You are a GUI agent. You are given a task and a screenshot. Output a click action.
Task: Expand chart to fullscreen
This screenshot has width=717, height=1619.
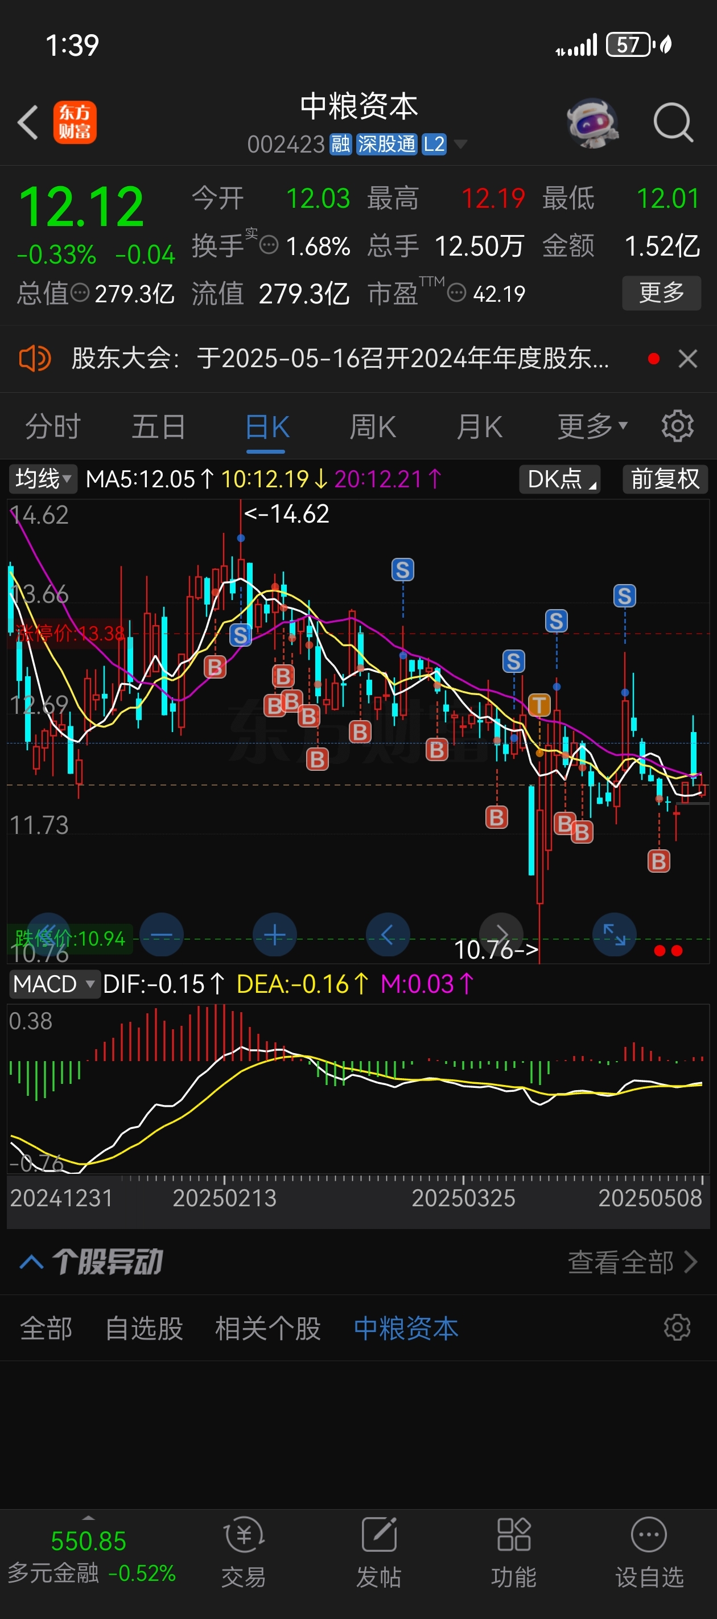pyautogui.click(x=615, y=935)
